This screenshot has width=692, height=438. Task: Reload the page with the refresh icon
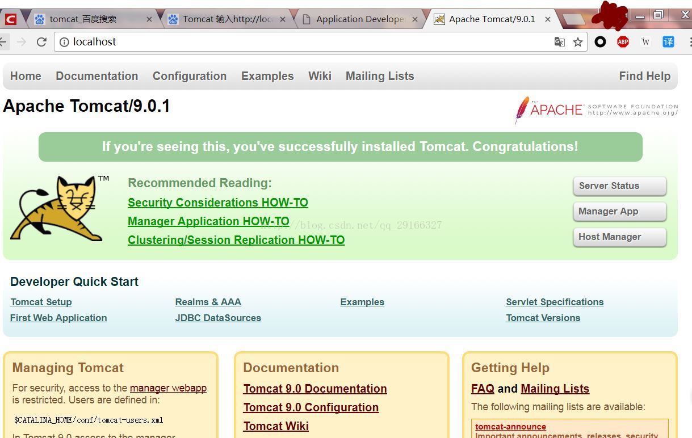tap(41, 42)
